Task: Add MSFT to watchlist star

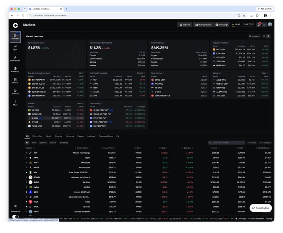Action: click(27, 162)
